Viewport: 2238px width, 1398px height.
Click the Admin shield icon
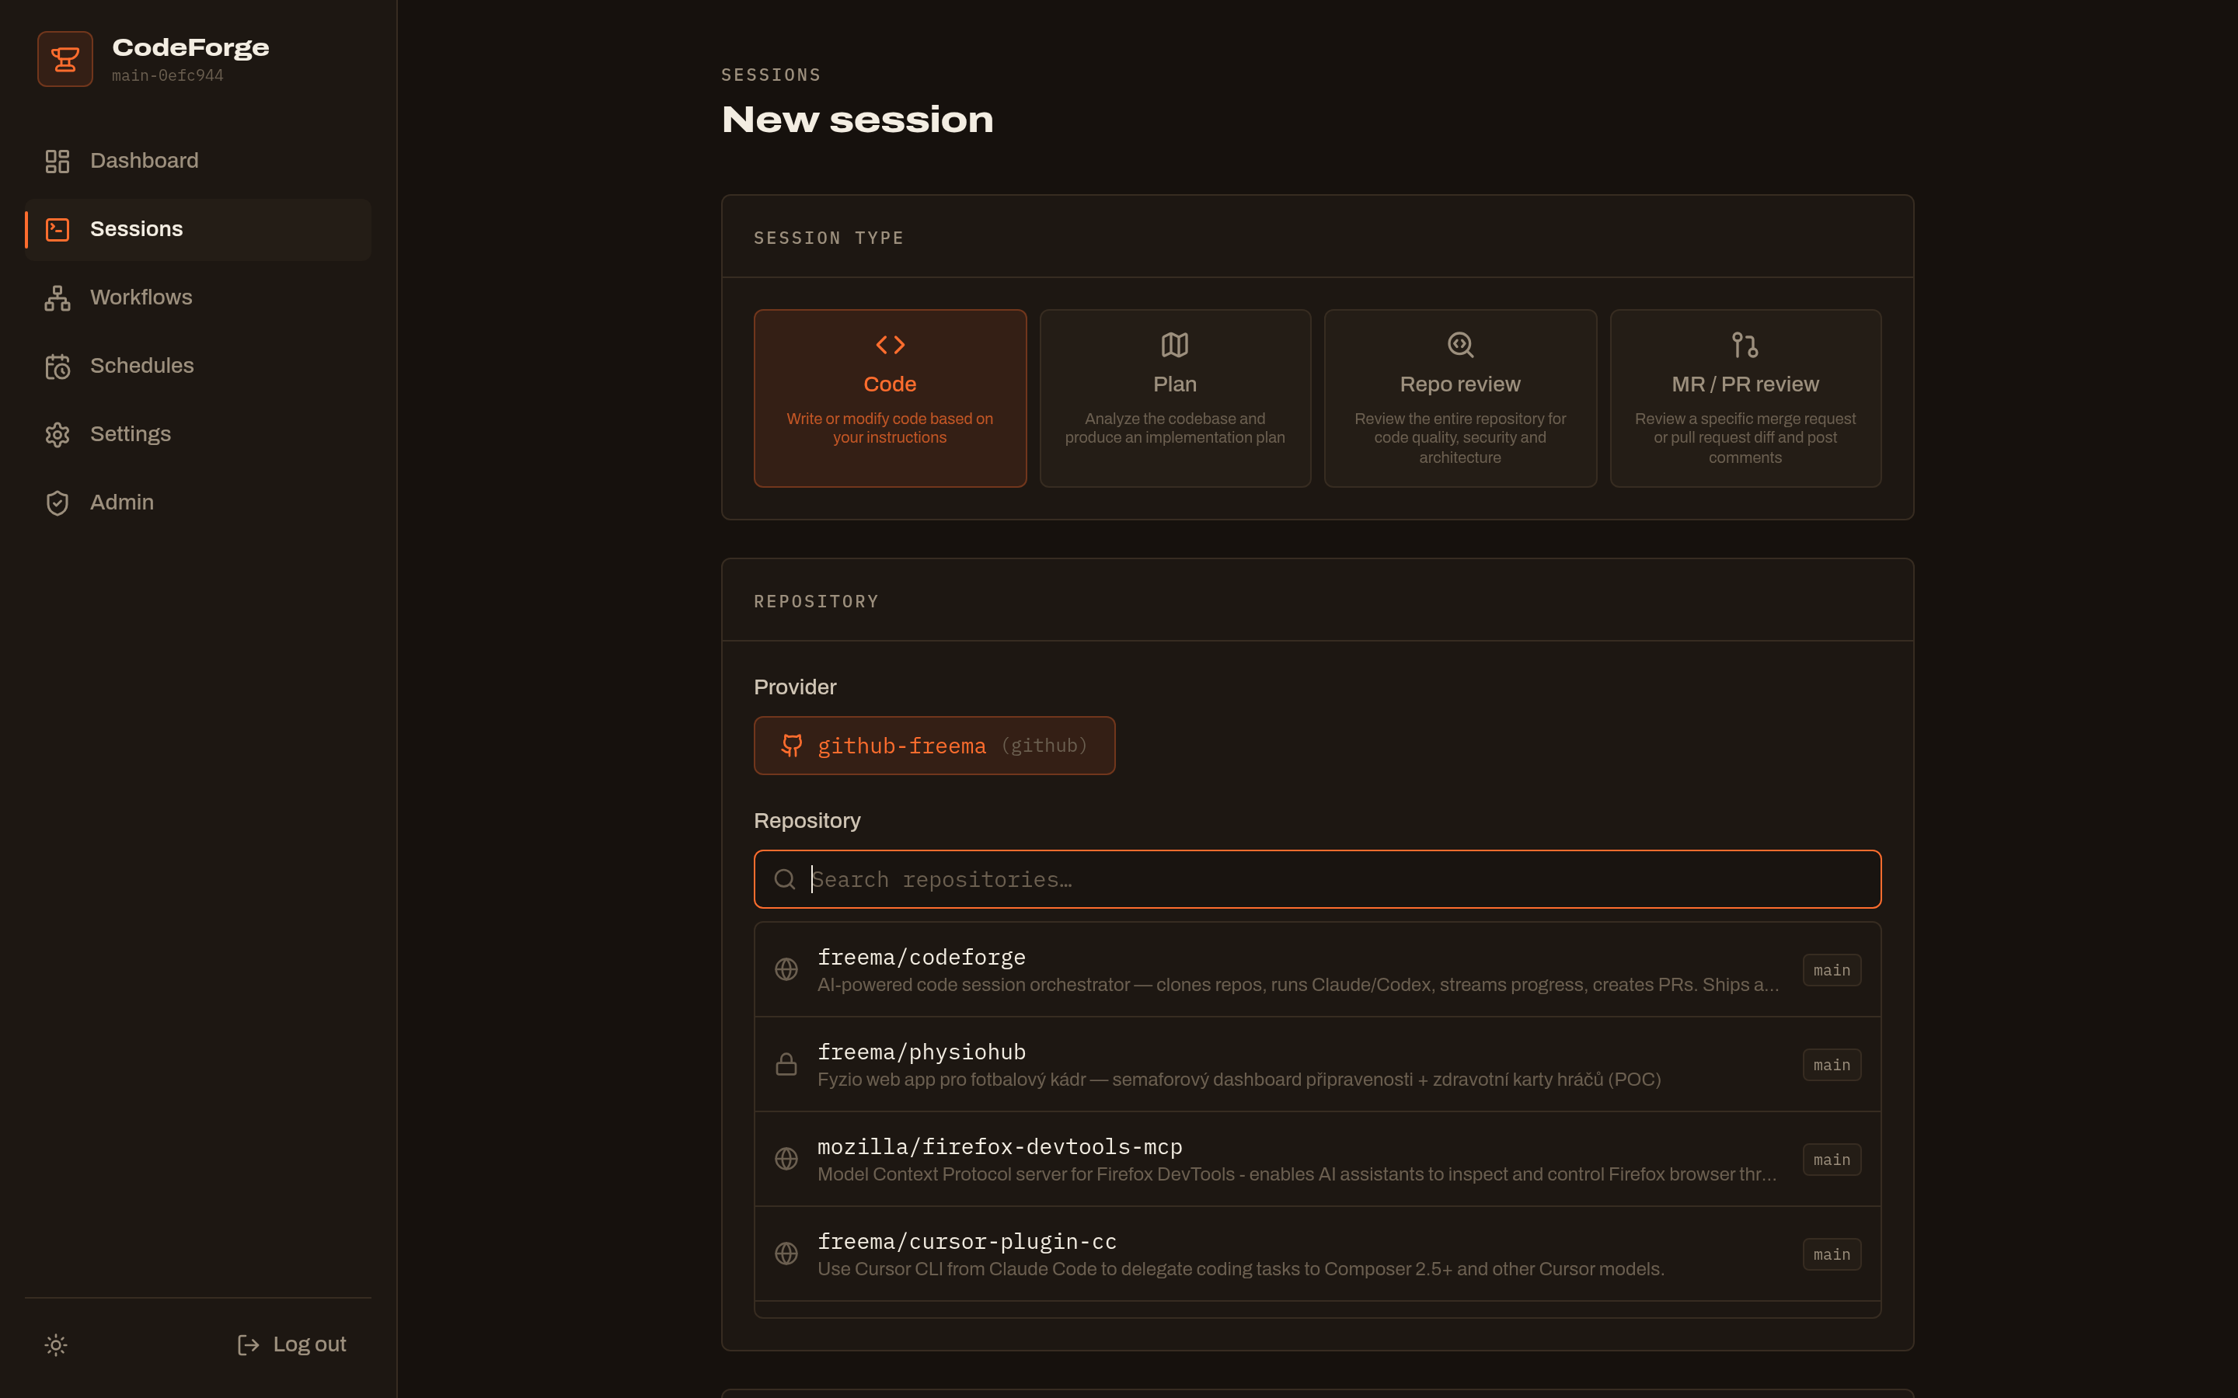[58, 504]
